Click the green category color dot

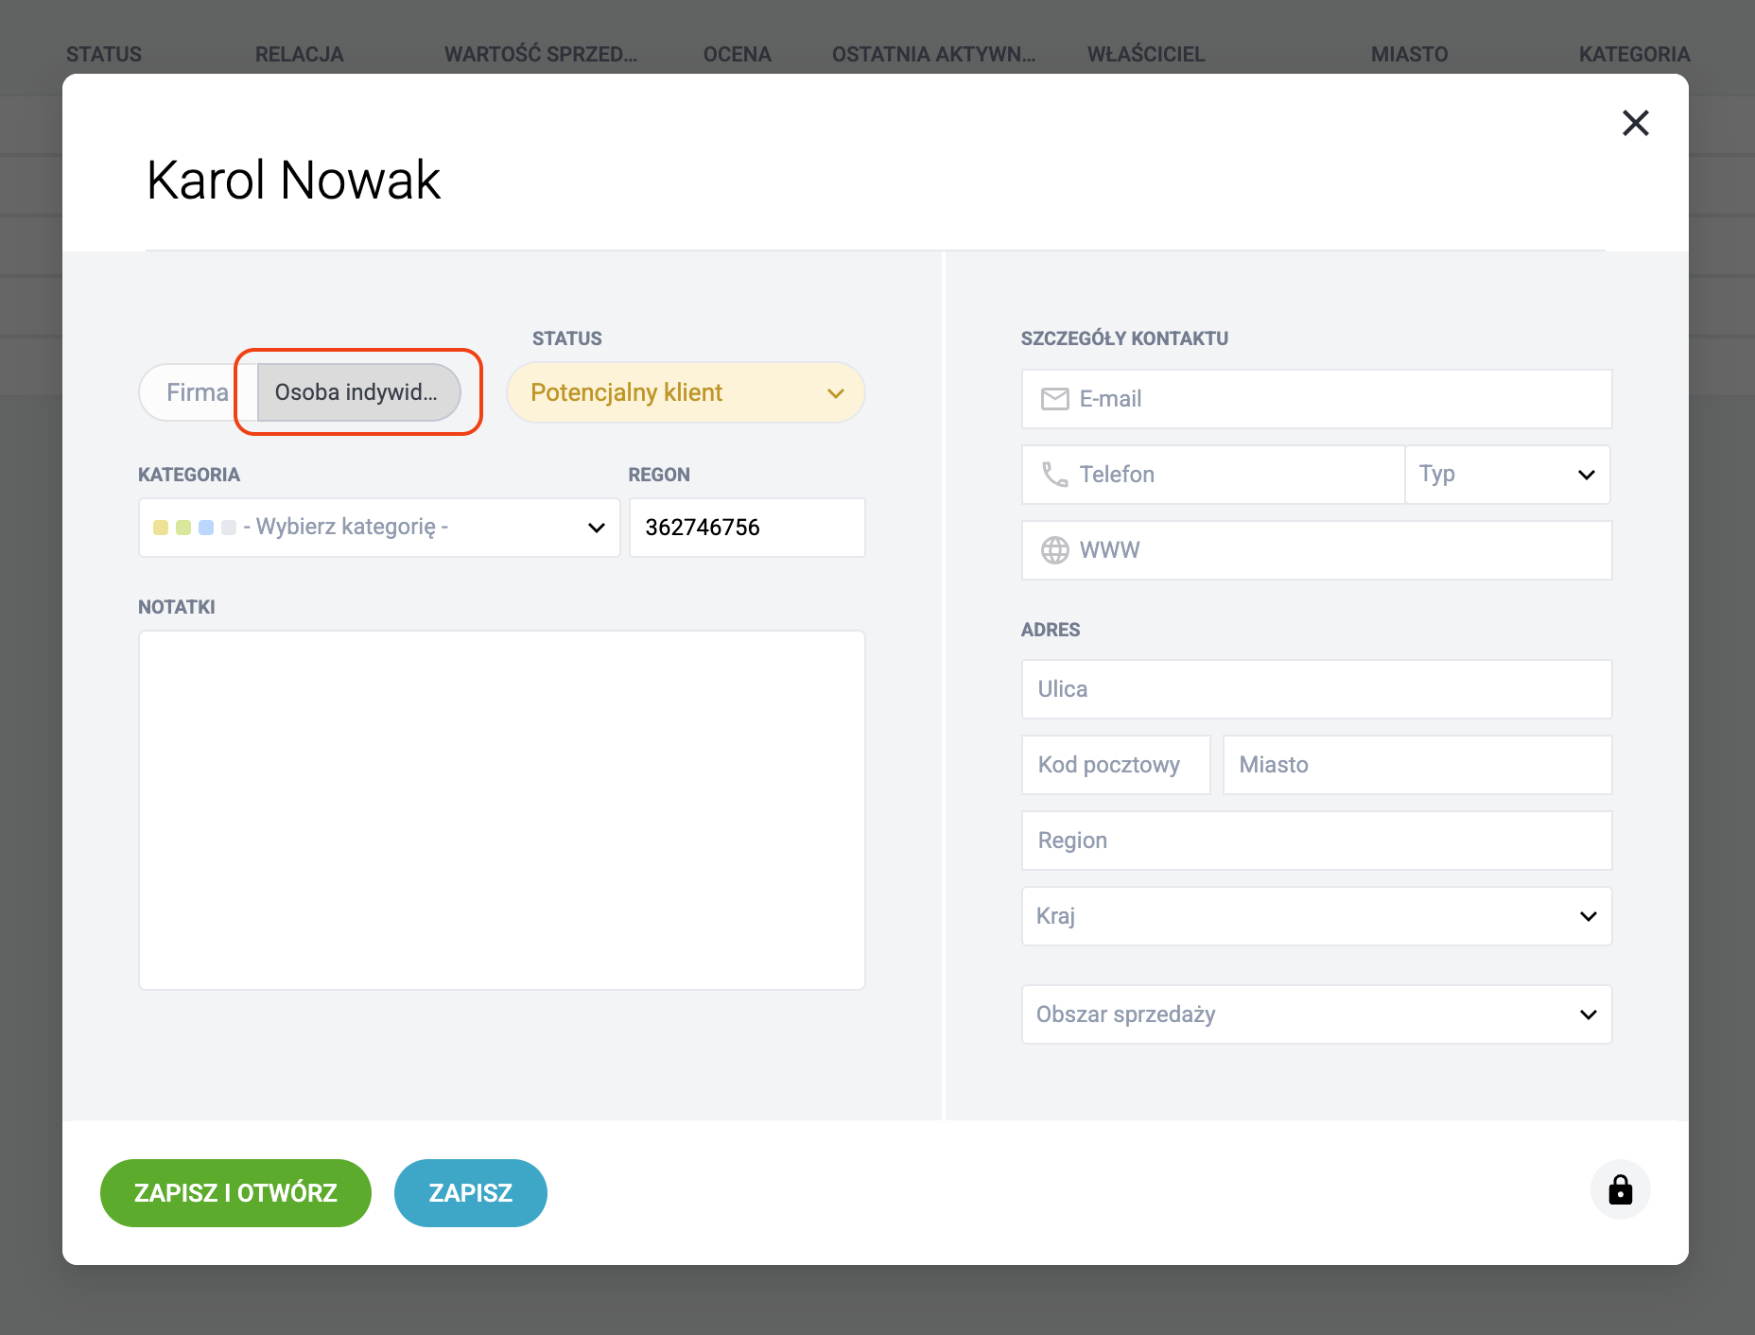coord(183,528)
